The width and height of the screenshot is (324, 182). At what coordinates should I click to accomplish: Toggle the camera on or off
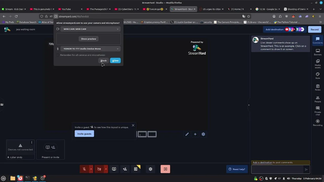pyautogui.click(x=99, y=169)
